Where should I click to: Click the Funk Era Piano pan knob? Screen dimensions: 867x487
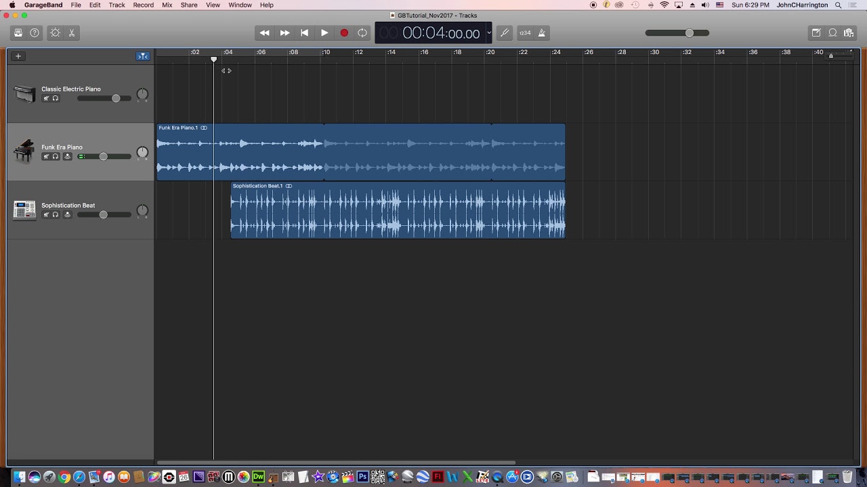coord(142,153)
